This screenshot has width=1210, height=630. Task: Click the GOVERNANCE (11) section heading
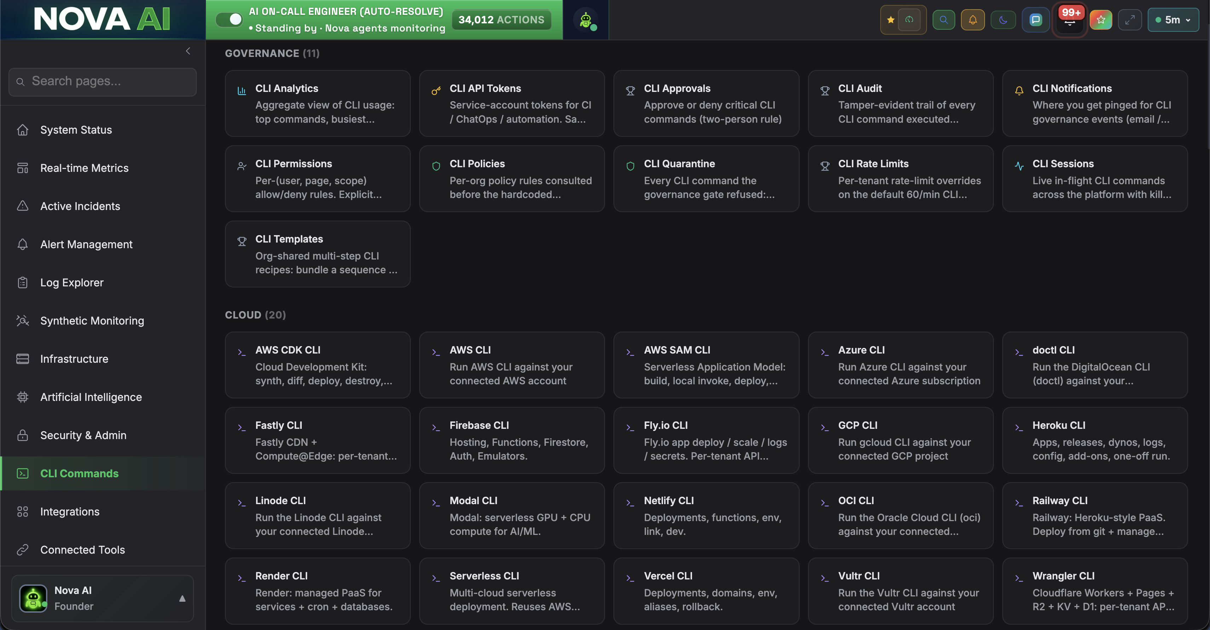click(272, 53)
